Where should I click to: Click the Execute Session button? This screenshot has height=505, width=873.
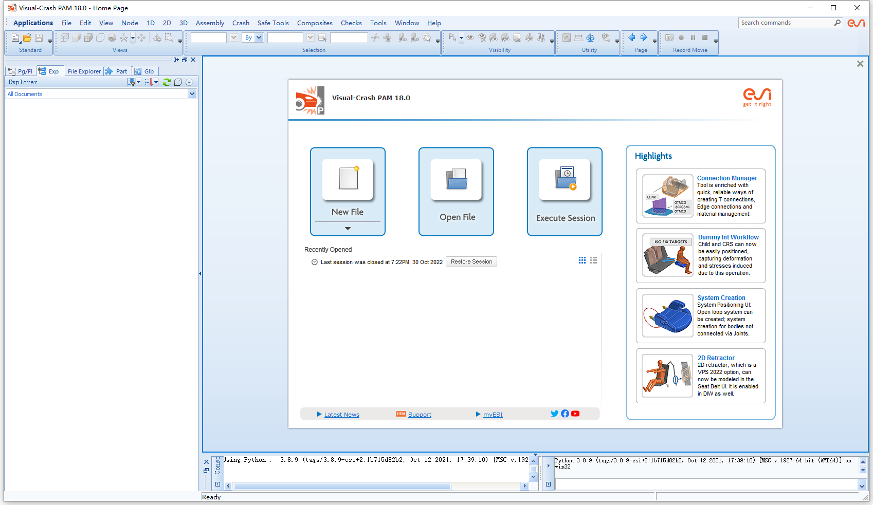click(565, 192)
